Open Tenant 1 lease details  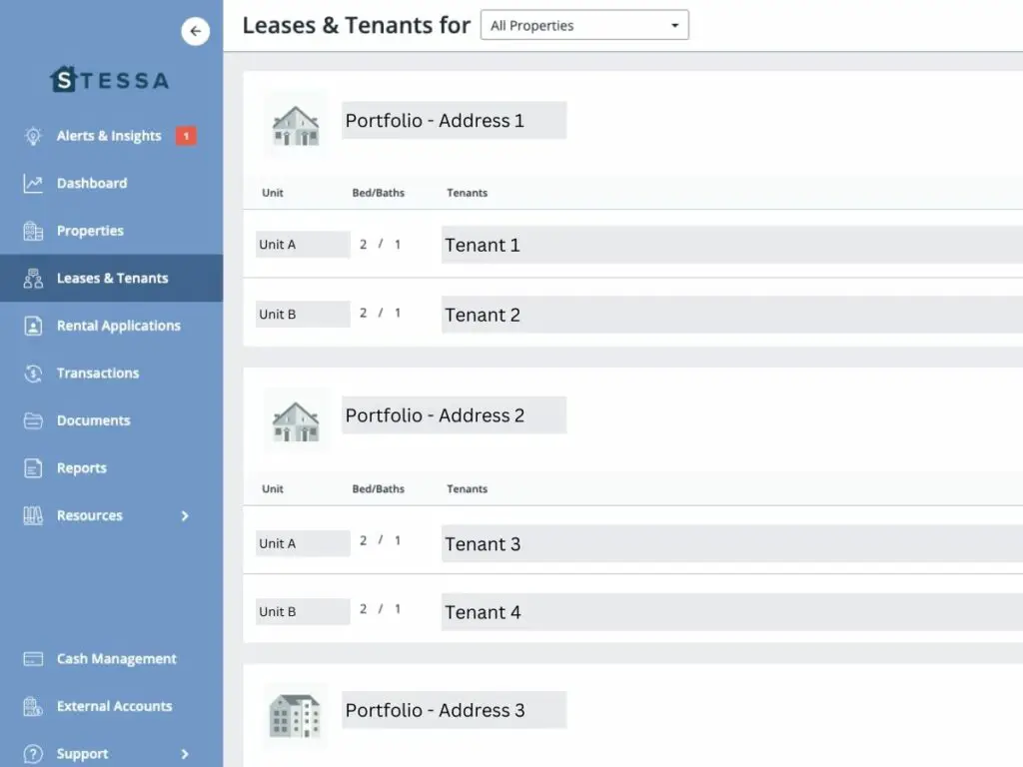coord(732,245)
